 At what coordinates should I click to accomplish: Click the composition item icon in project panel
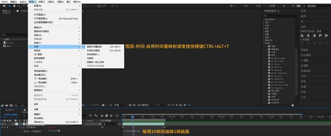(x=4, y=46)
